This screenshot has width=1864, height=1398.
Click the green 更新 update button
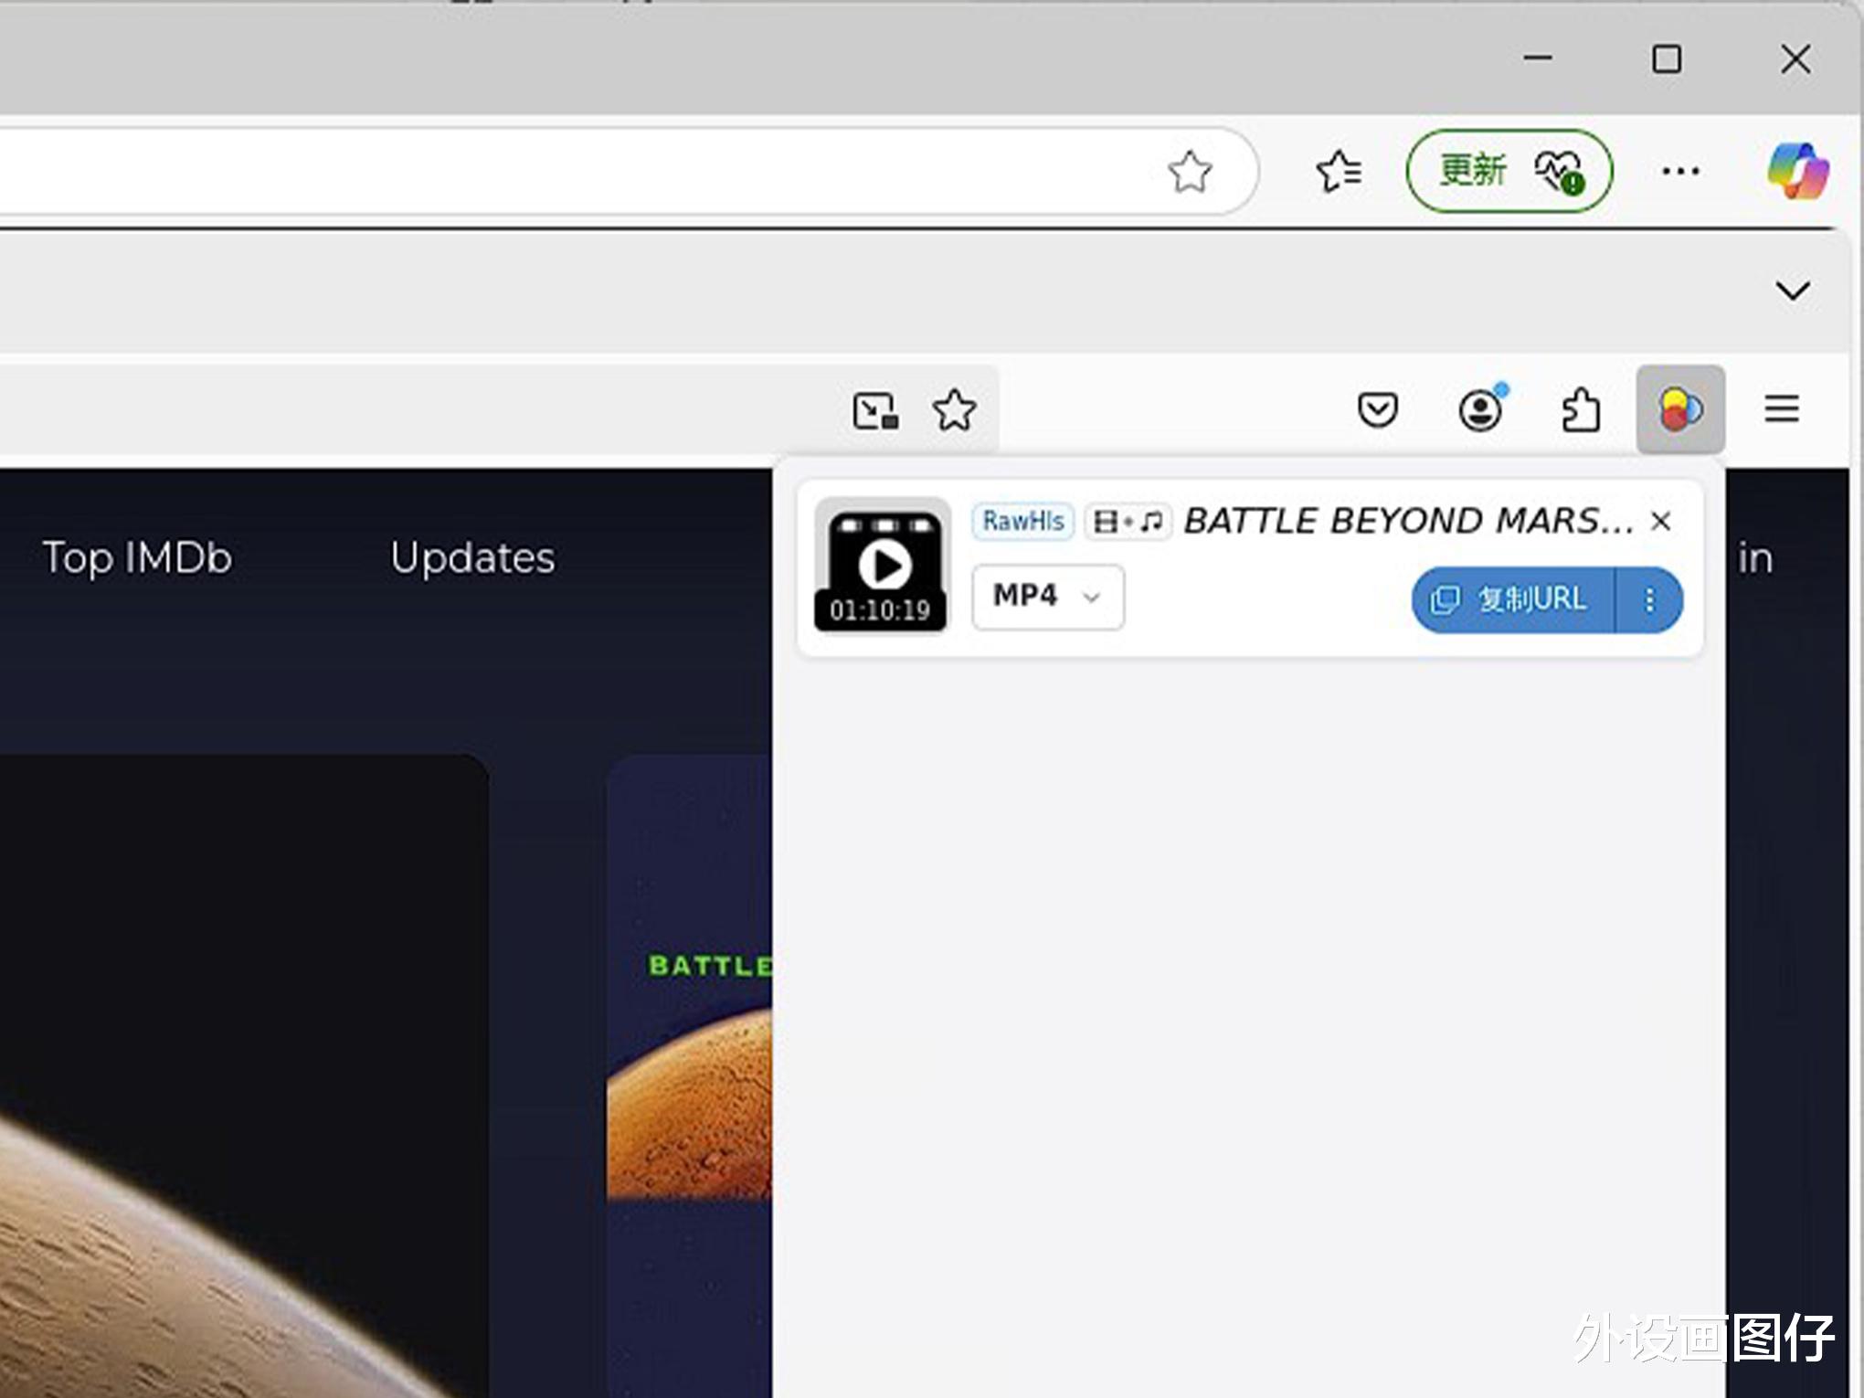1509,171
